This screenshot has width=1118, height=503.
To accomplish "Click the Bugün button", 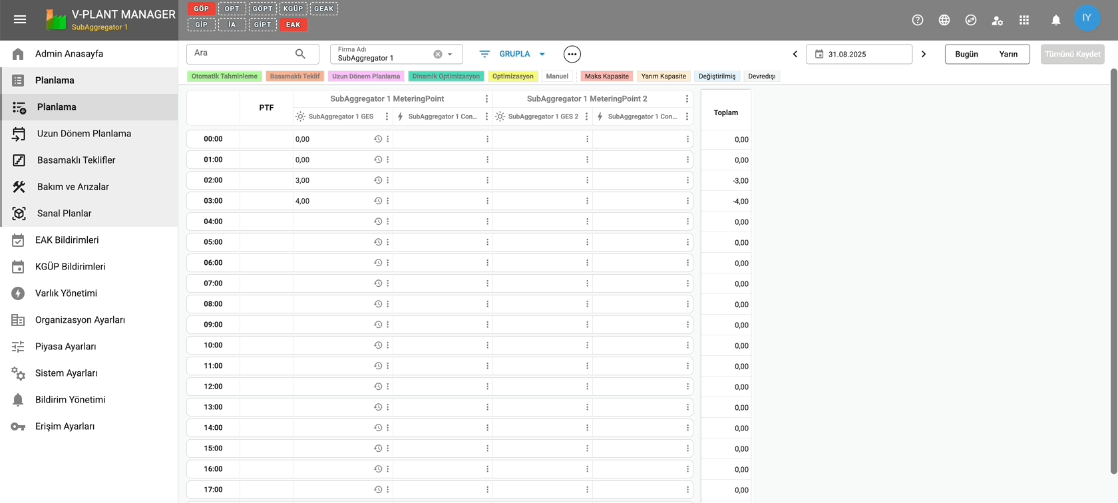I will 966,54.
